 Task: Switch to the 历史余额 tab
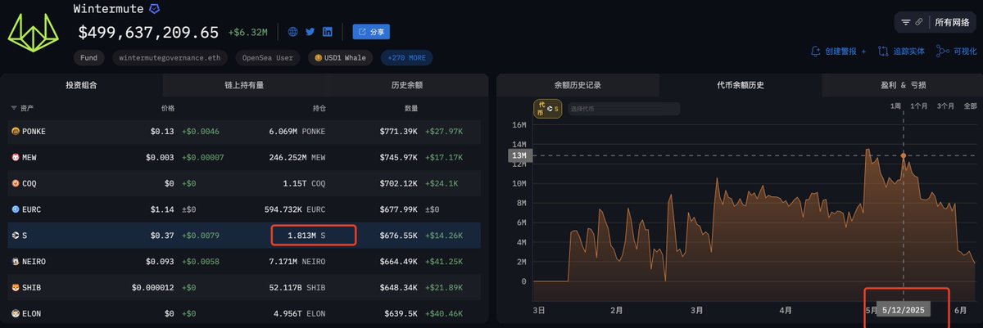[407, 85]
